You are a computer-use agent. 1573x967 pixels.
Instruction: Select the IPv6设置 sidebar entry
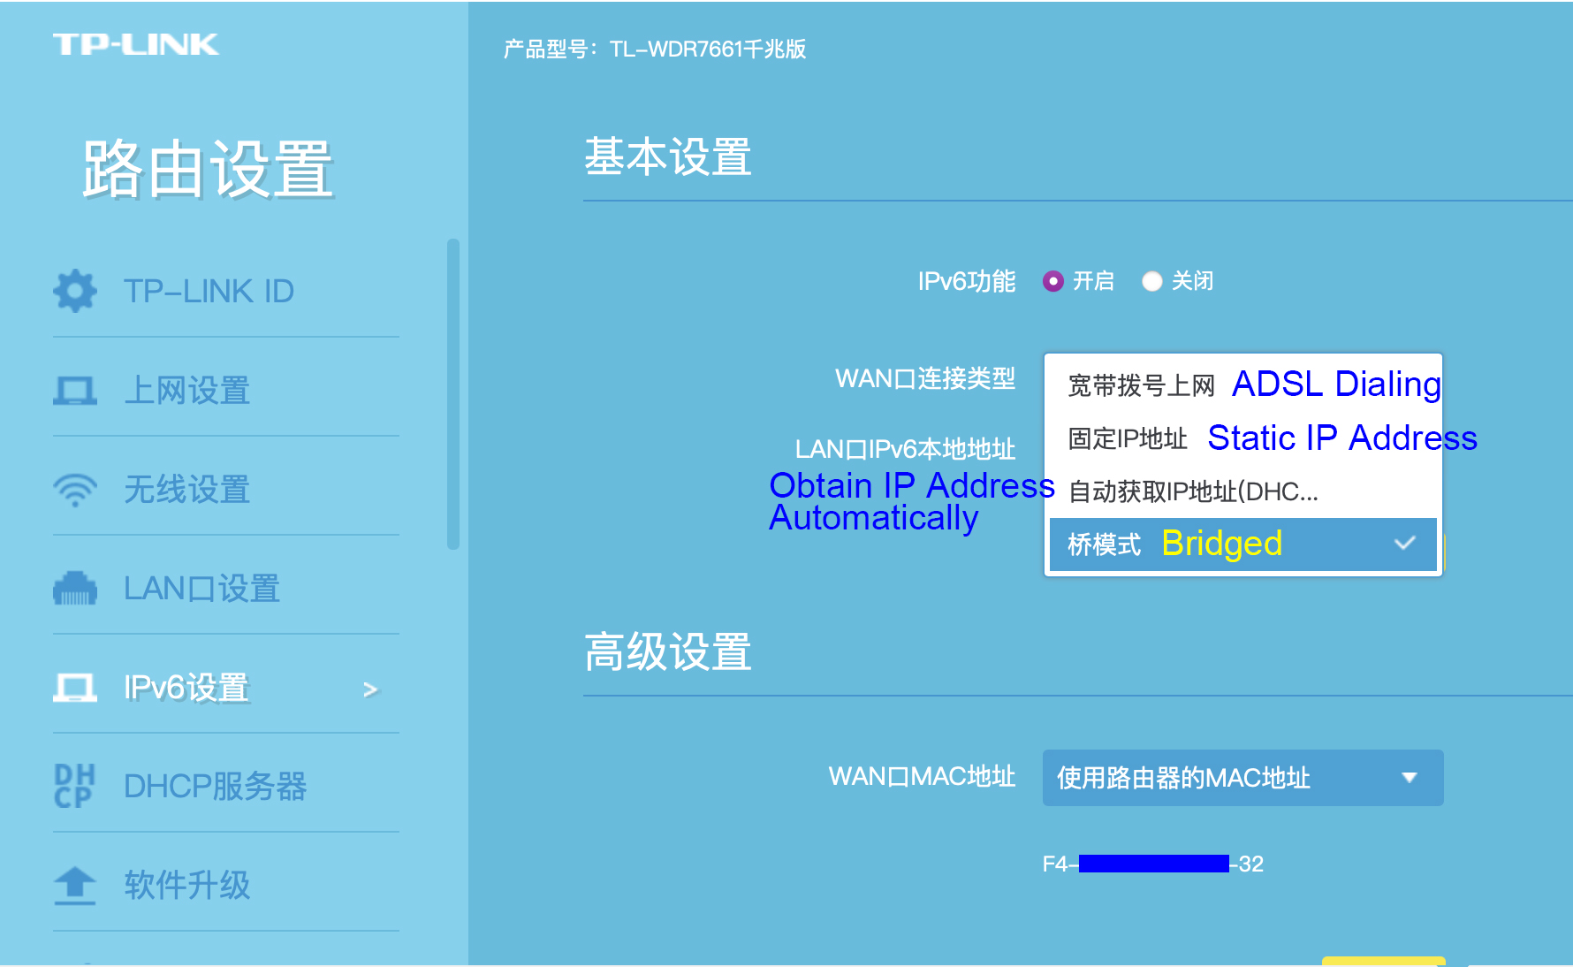(226, 687)
